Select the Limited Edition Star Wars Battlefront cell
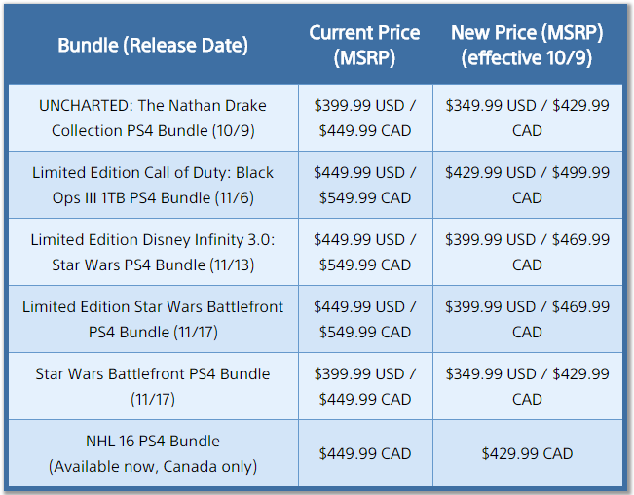634x495 pixels. pos(153,319)
